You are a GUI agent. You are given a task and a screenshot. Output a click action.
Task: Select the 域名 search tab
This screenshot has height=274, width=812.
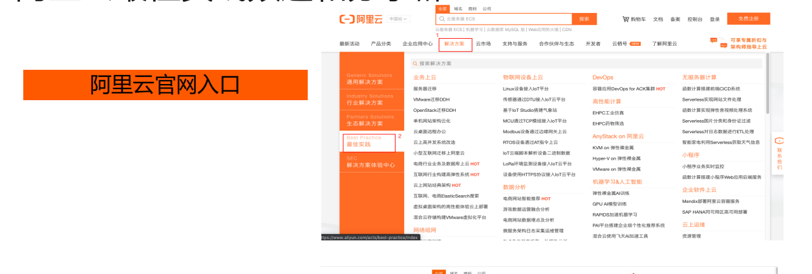coord(458,9)
